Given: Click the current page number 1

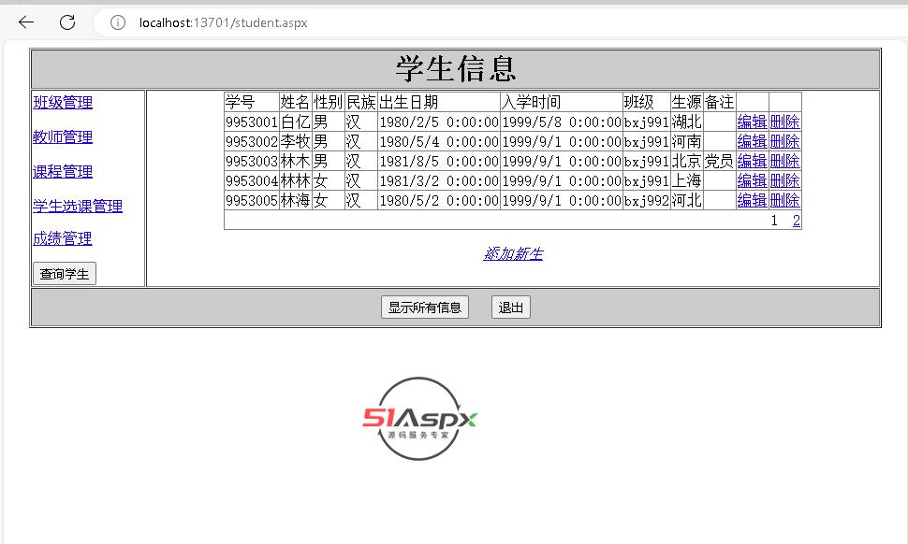Looking at the screenshot, I should (774, 221).
